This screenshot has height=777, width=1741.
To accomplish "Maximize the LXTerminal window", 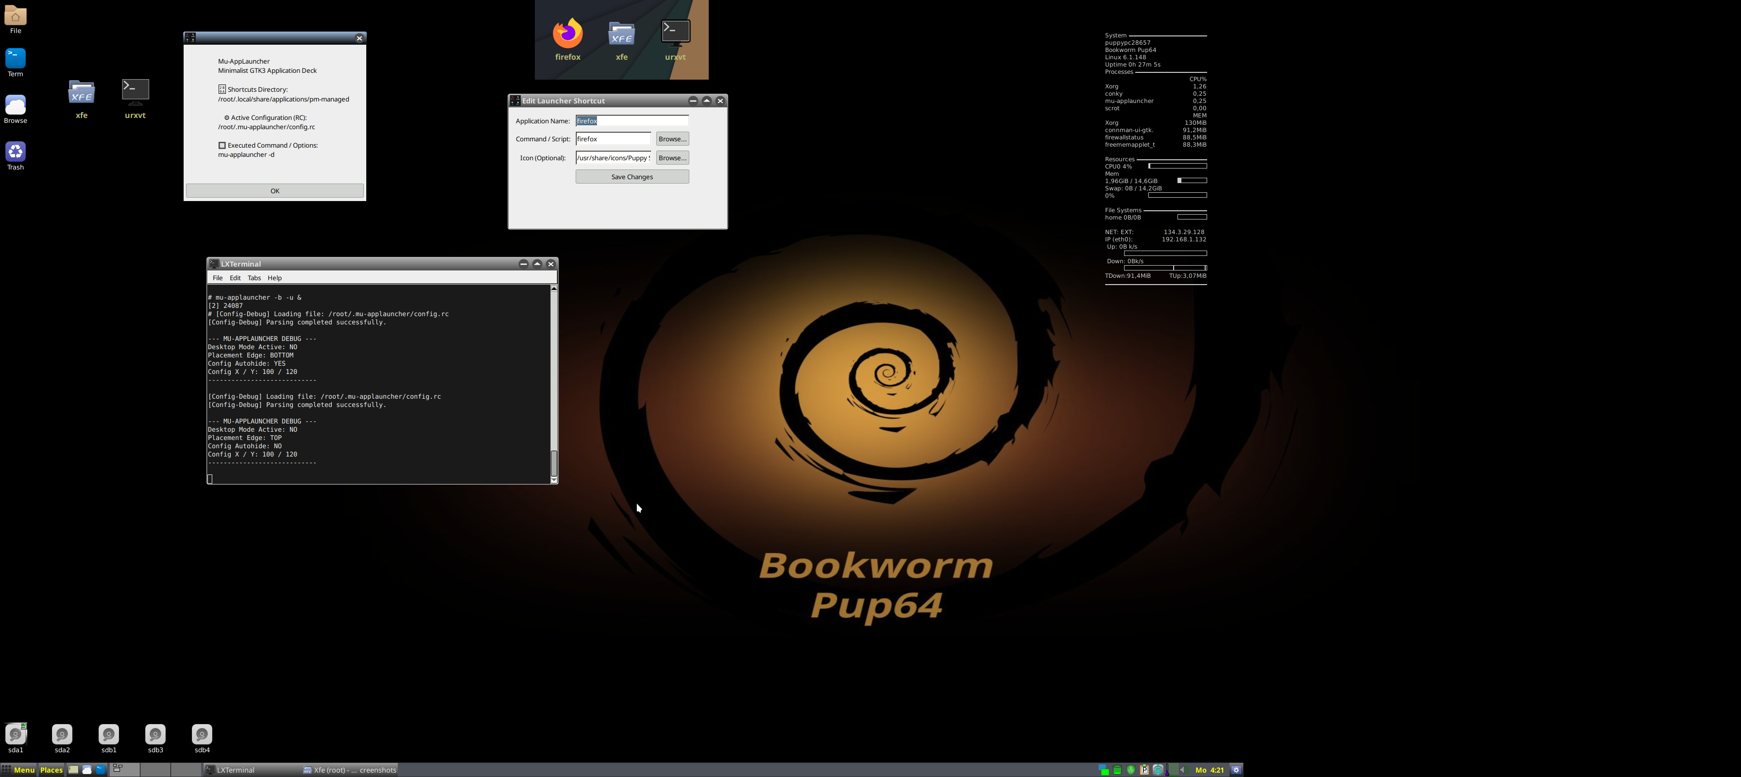I will 537,264.
